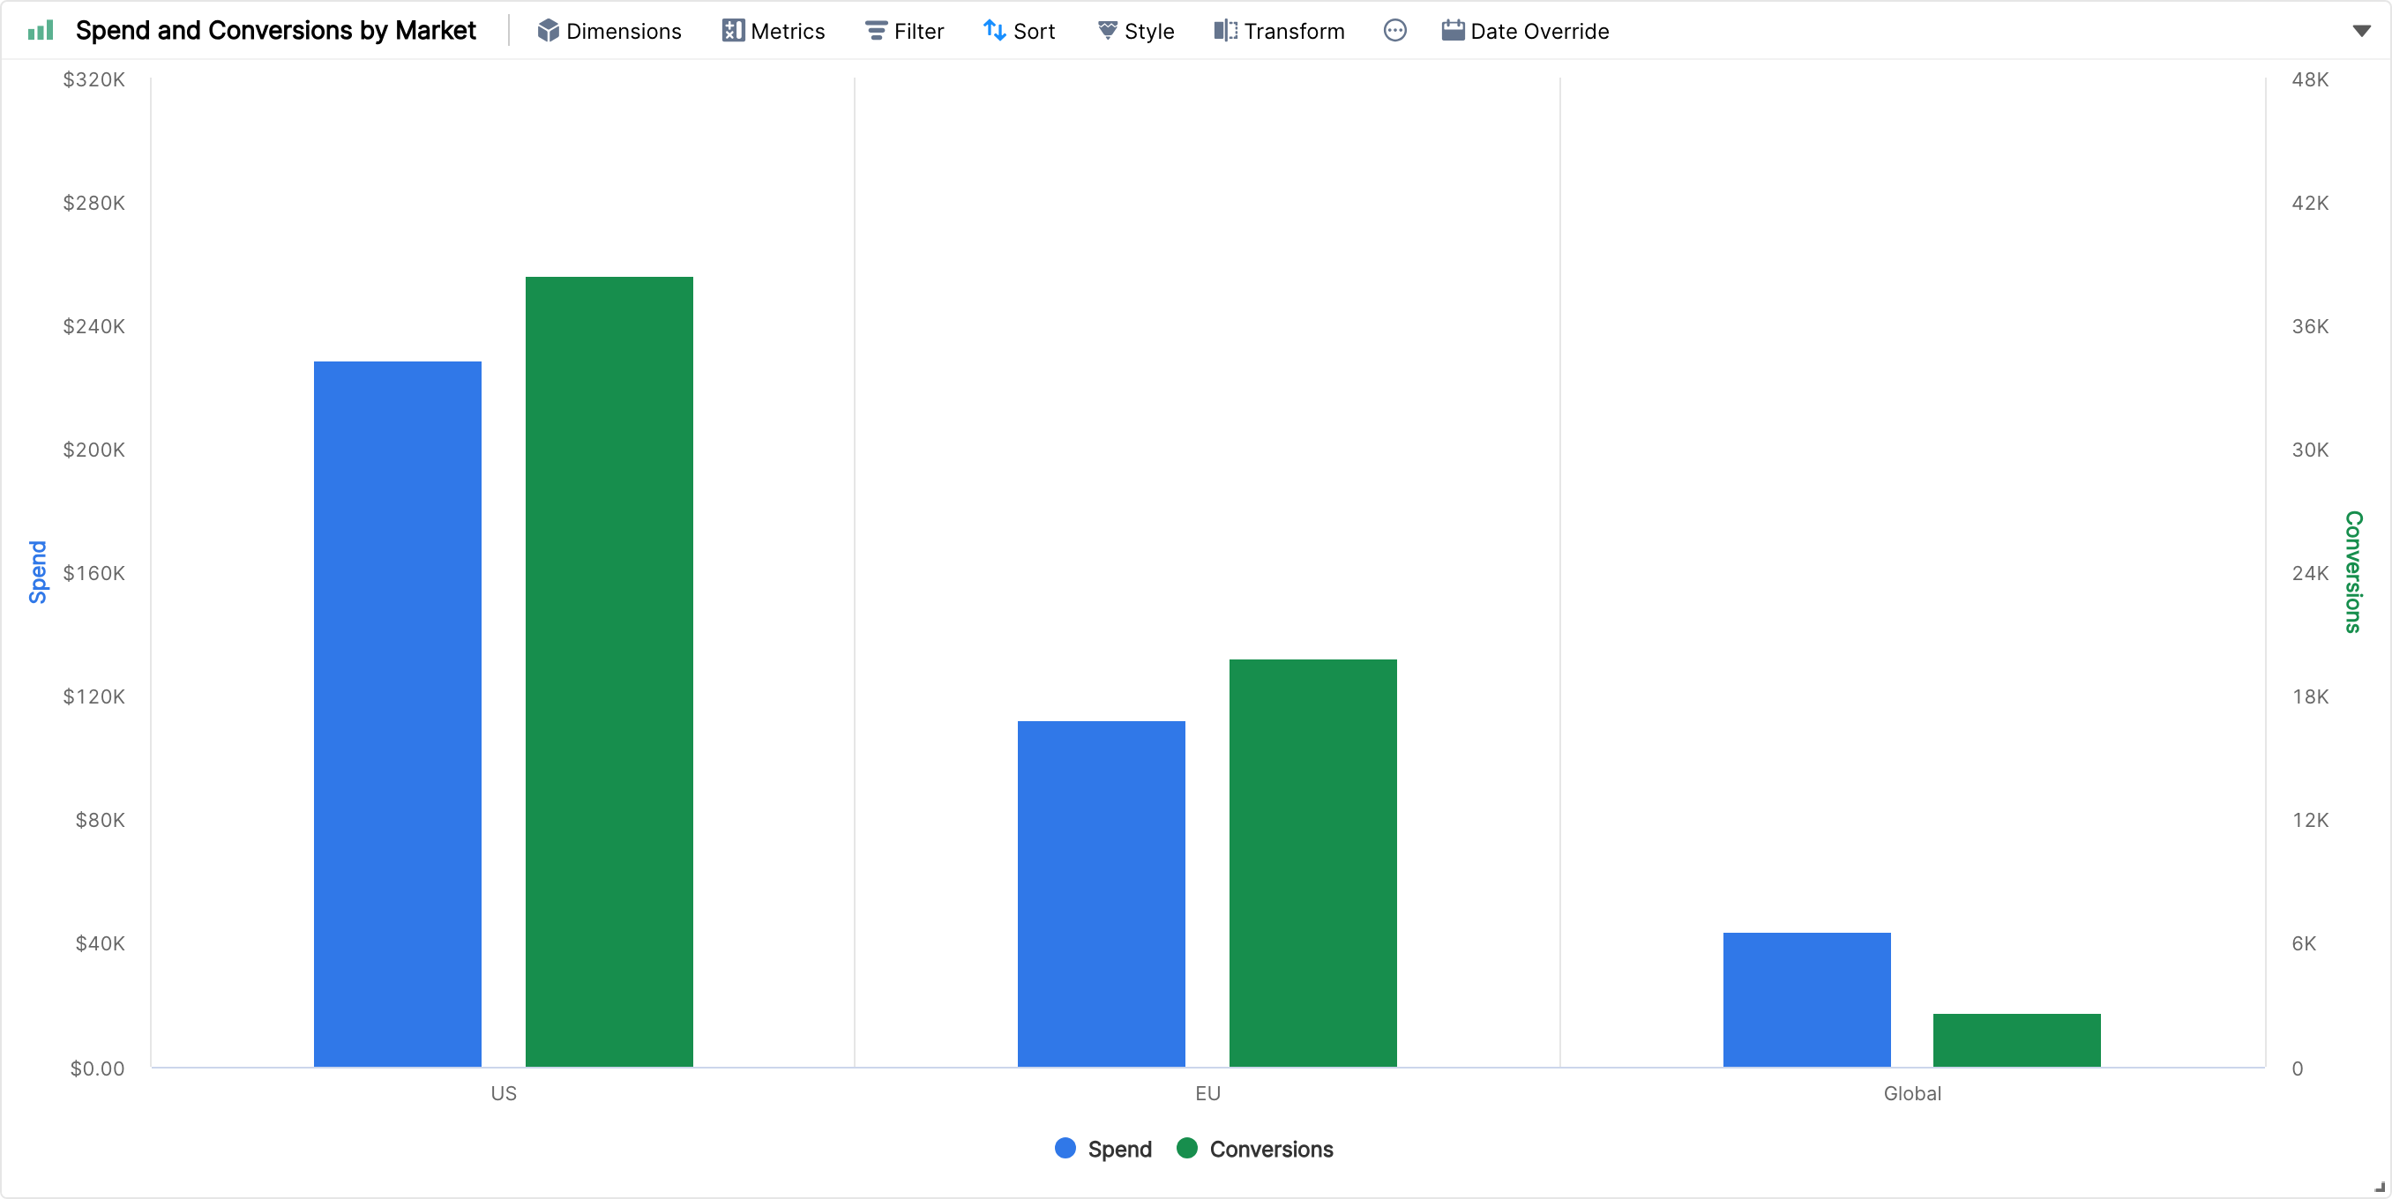2392x1199 pixels.
Task: Click the Date Override calendar icon
Action: click(x=1453, y=31)
